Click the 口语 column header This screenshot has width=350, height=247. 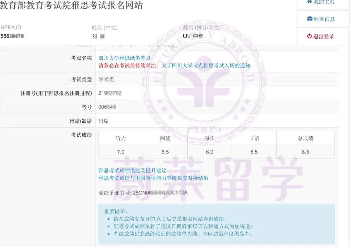point(254,138)
